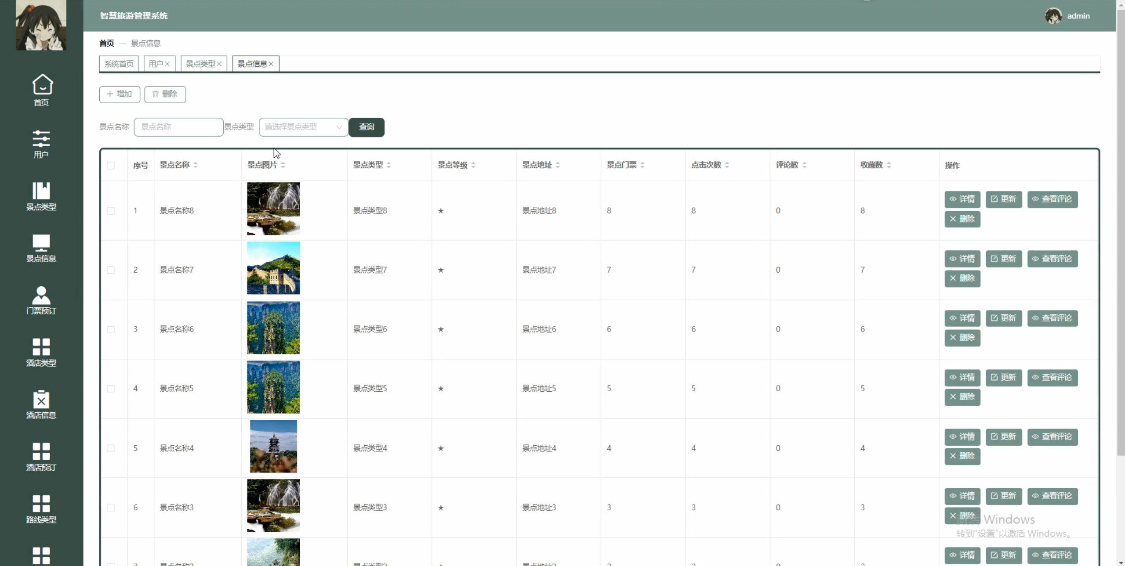Image resolution: width=1125 pixels, height=566 pixels.
Task: Sort table by 景点门票 column arrows
Action: (x=642, y=165)
